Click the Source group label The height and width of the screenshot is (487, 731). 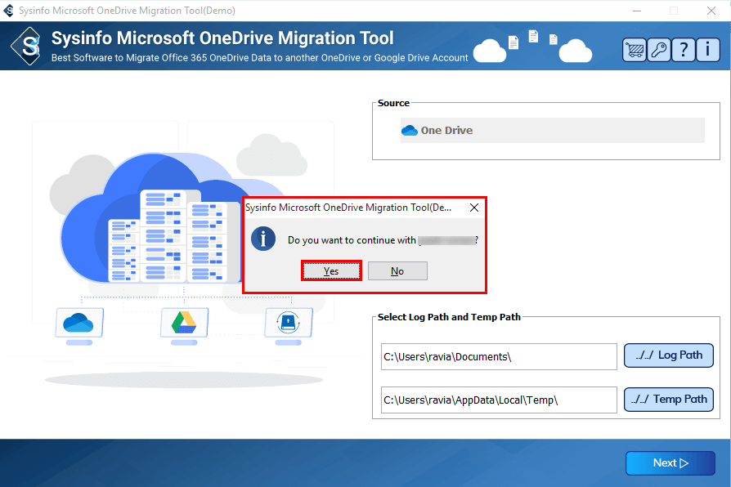pyautogui.click(x=393, y=103)
